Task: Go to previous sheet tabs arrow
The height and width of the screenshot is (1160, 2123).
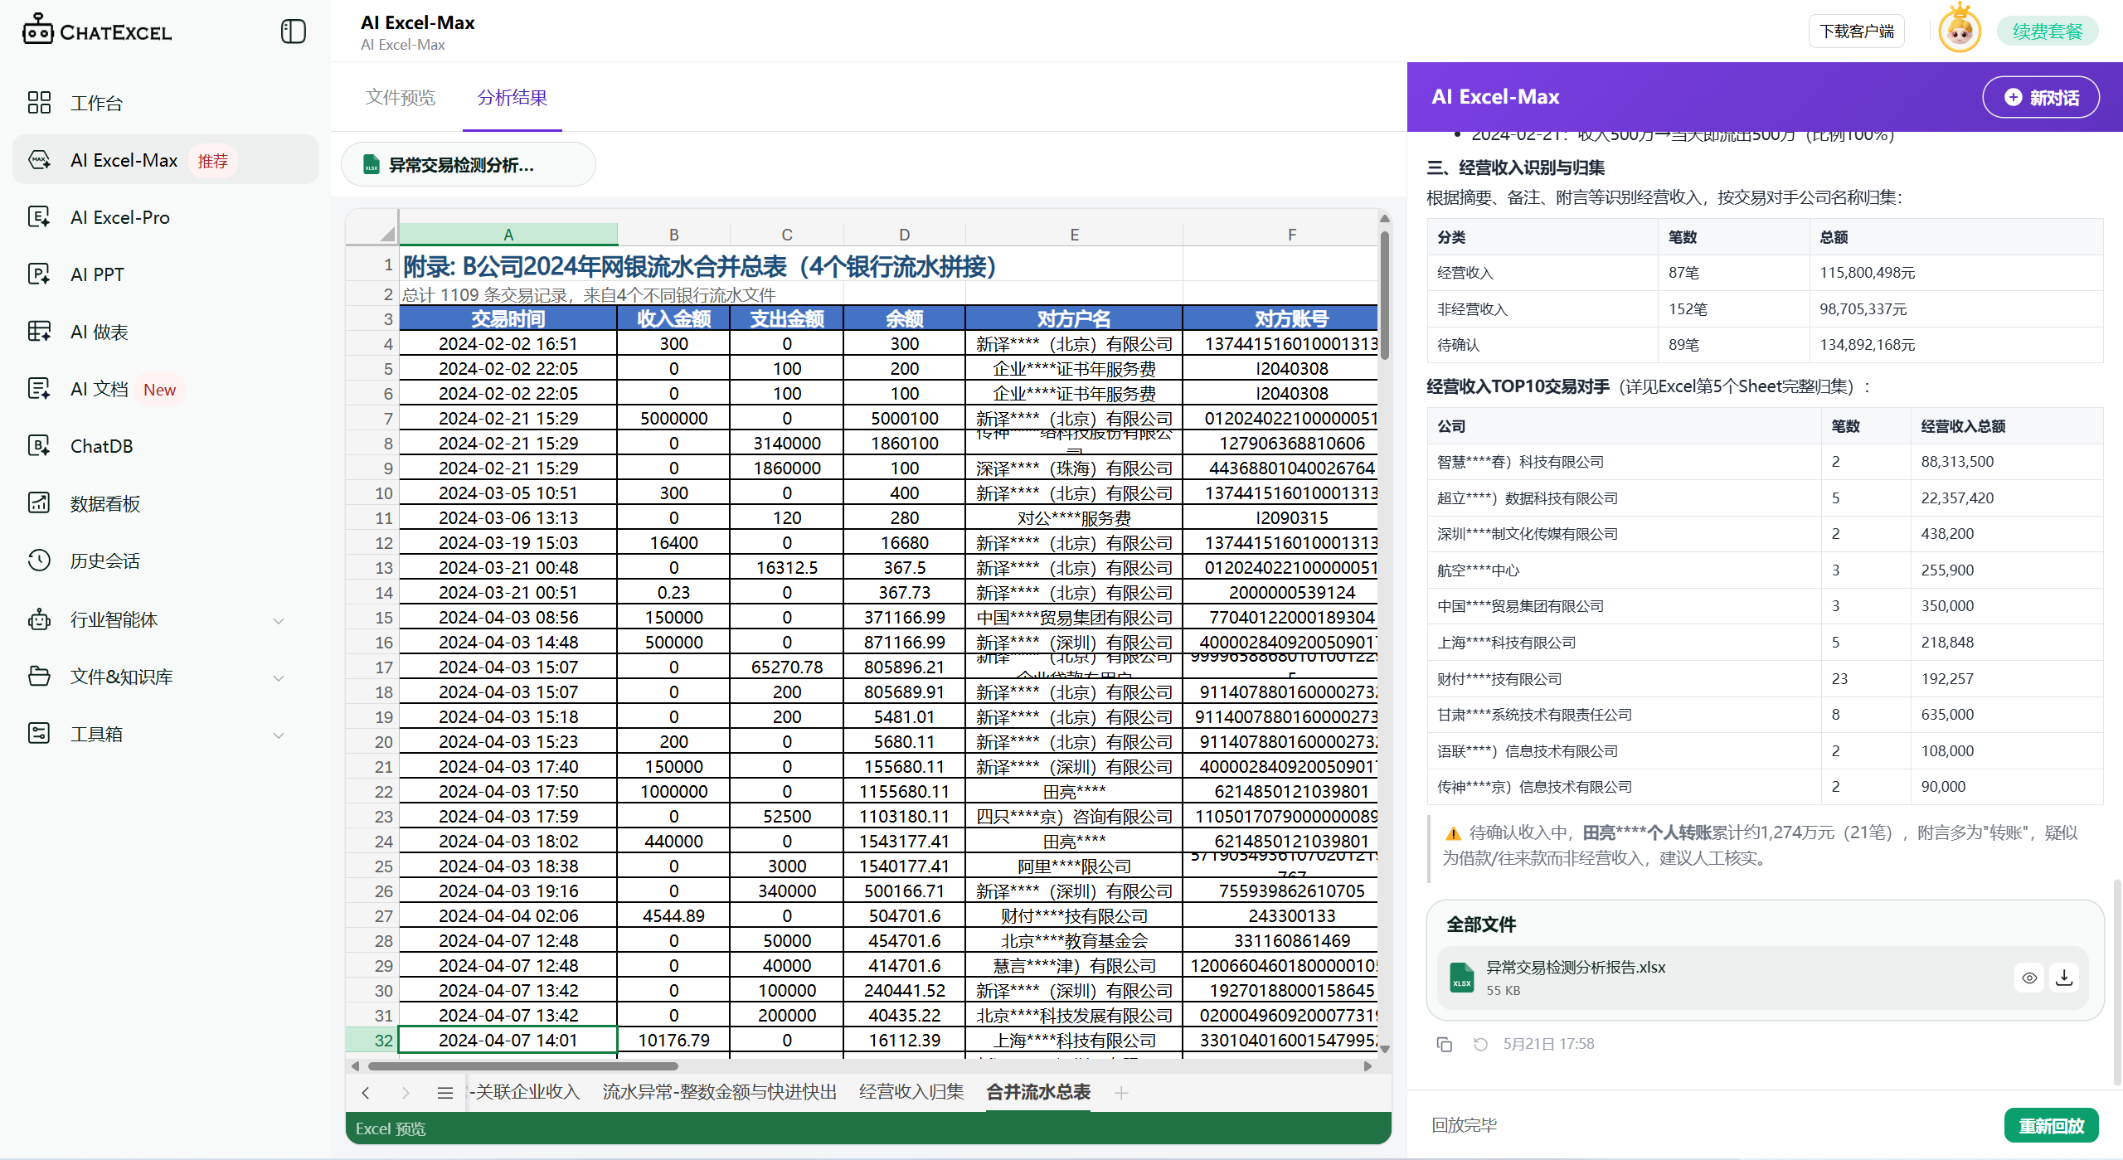Action: 366,1093
